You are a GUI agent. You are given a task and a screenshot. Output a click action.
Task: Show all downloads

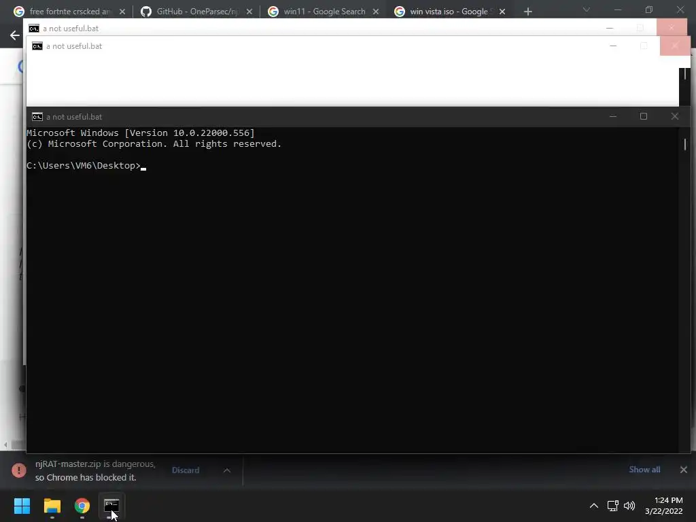pos(644,470)
